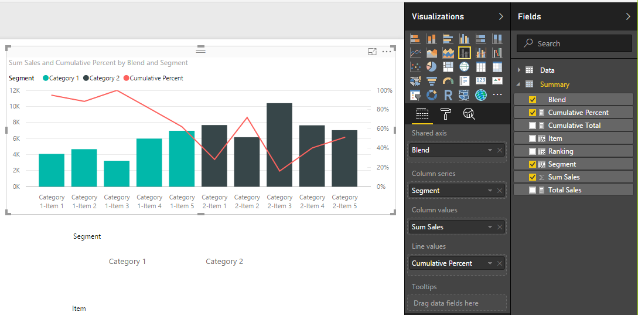The width and height of the screenshot is (638, 315).
Task: Open Focus mode for the chart
Action: coord(372,52)
